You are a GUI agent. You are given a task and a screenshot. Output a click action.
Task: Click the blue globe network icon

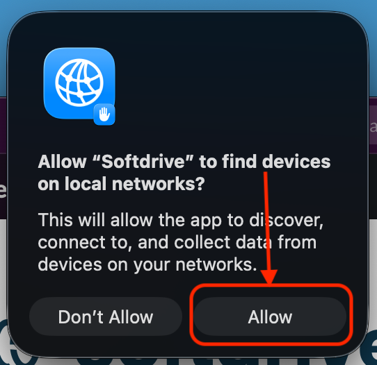(79, 83)
